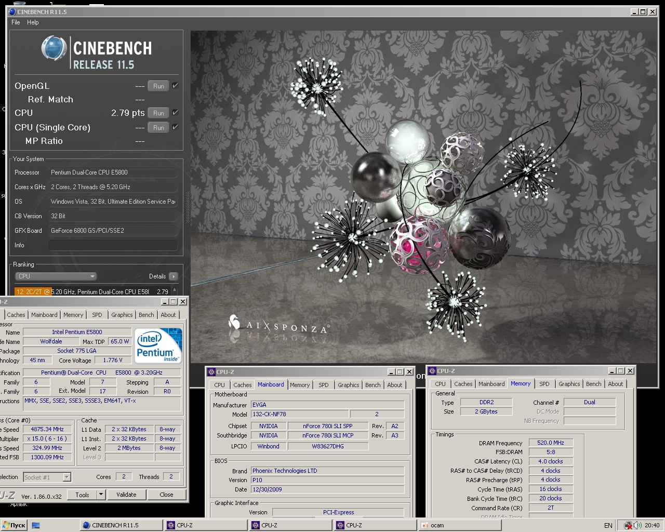665x532 pixels.
Task: Click the Validate button
Action: coord(126,495)
